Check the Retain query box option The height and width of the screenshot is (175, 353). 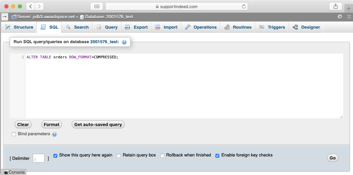(119, 155)
